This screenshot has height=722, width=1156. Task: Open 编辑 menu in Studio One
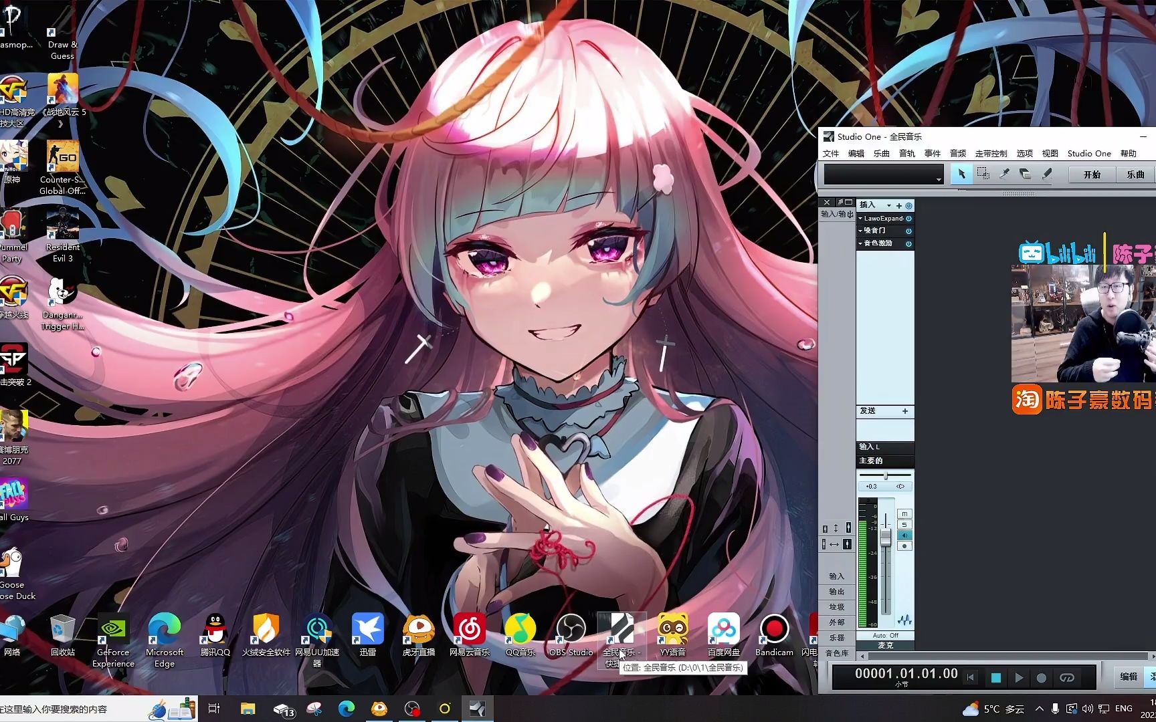tap(856, 154)
